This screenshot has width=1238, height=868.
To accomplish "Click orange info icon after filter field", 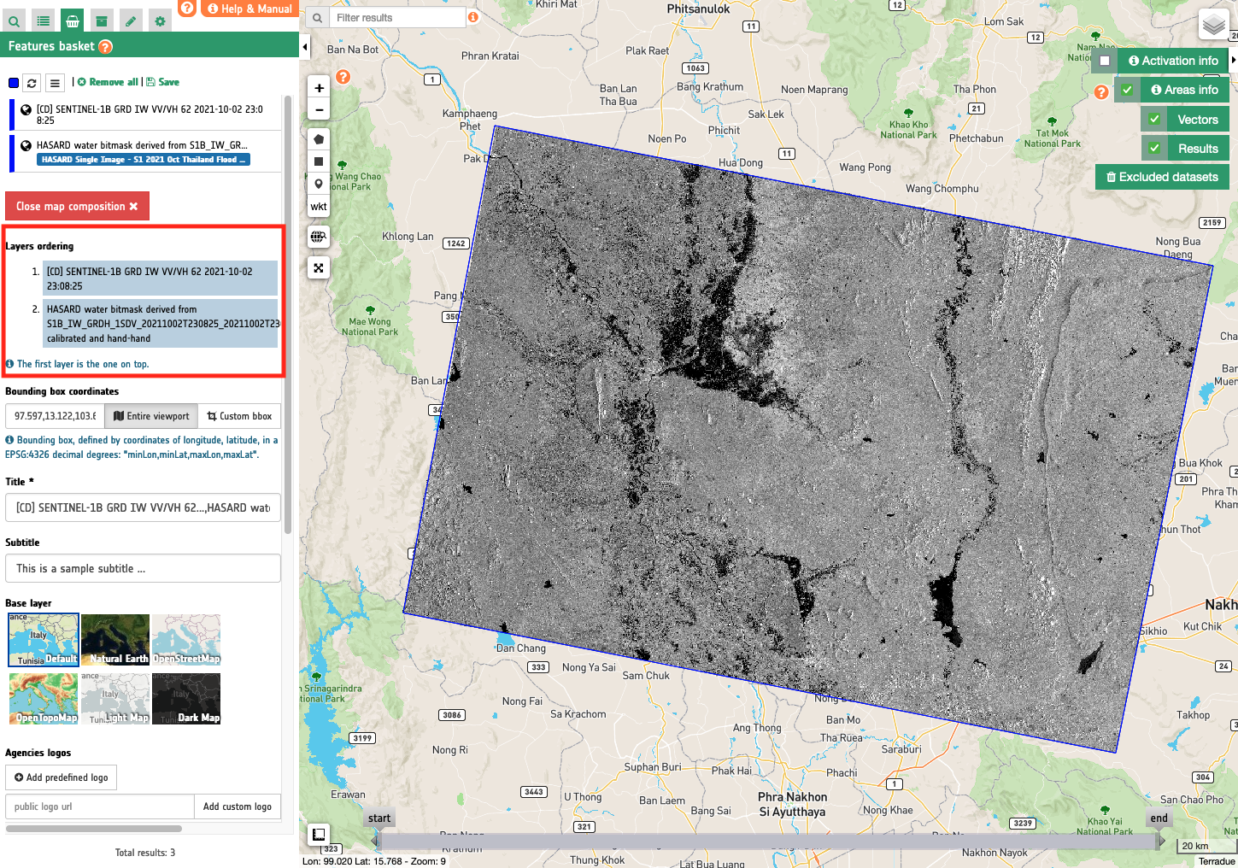I will click(x=473, y=17).
